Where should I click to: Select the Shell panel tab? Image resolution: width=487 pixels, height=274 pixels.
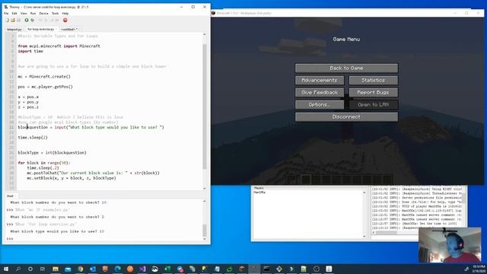10,196
